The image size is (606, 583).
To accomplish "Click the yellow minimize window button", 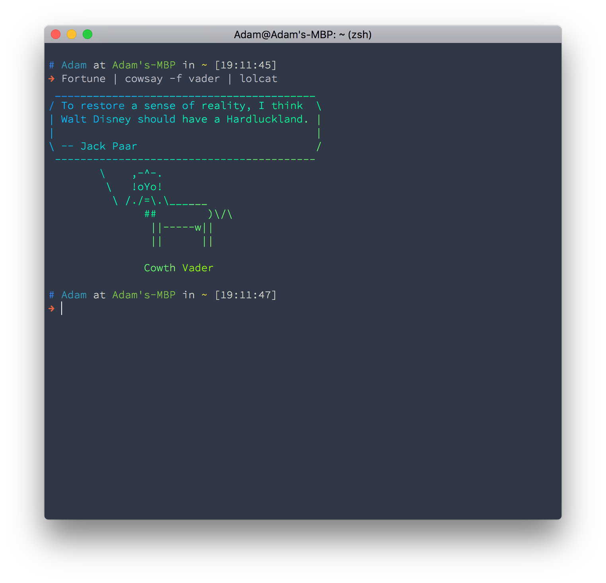I will point(72,35).
